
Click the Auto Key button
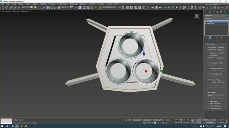(199, 120)
